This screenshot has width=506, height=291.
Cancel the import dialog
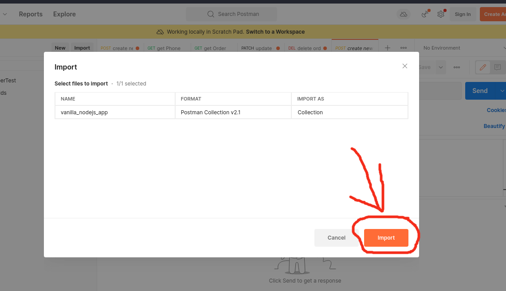point(336,238)
